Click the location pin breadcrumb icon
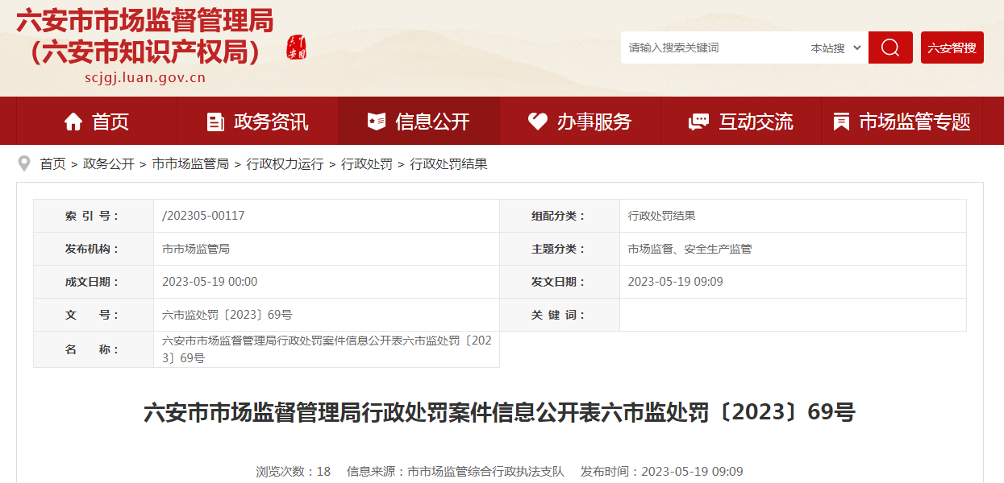 (x=24, y=163)
